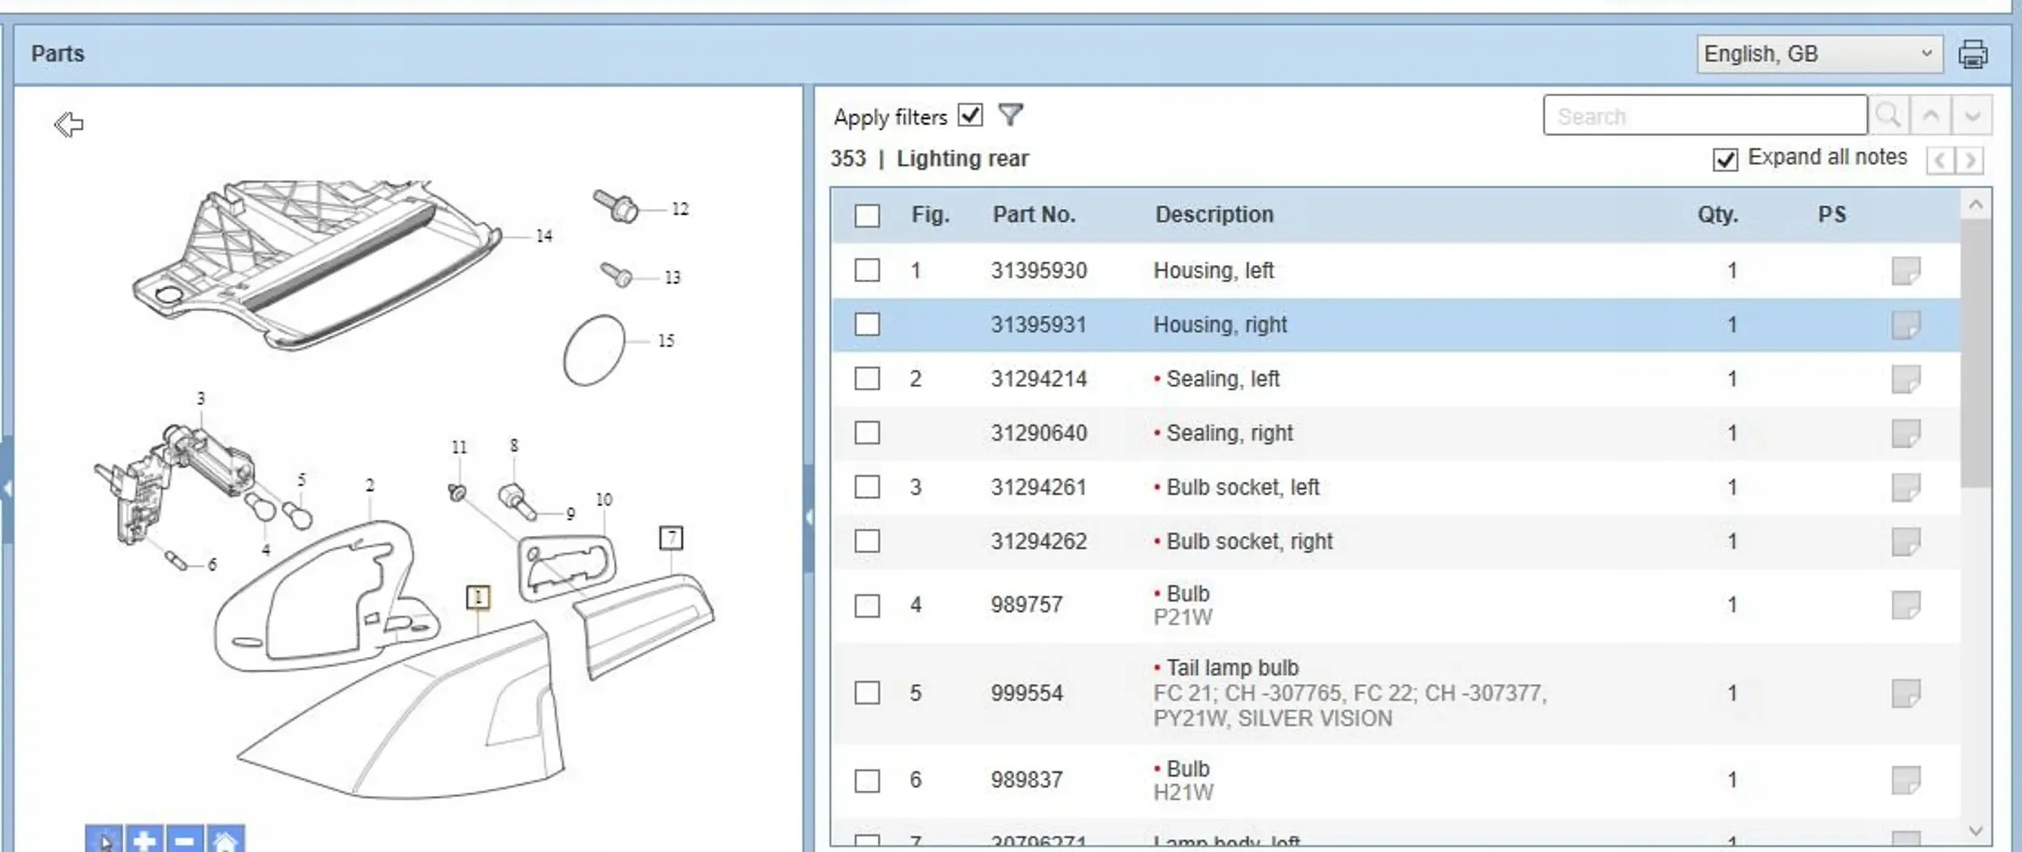Click callout 15 beside the round seal
Screen dimensions: 2022x852
666,340
